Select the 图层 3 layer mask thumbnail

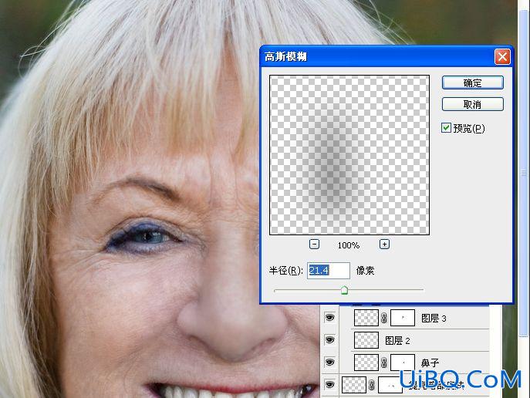[403, 318]
